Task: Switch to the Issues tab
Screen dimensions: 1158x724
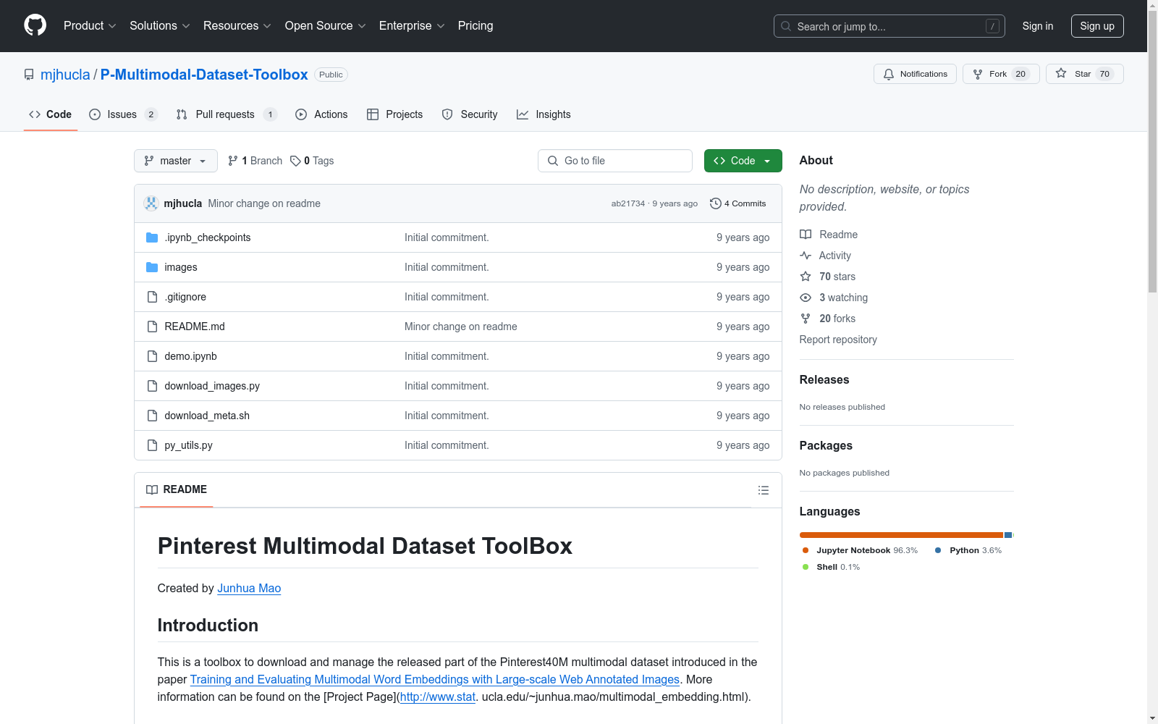Action: (123, 114)
